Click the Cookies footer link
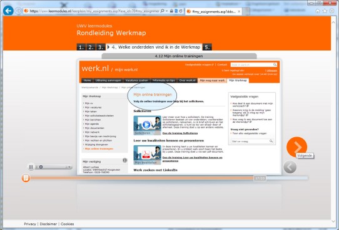Screen dimensions: 339x230 coord(68,224)
